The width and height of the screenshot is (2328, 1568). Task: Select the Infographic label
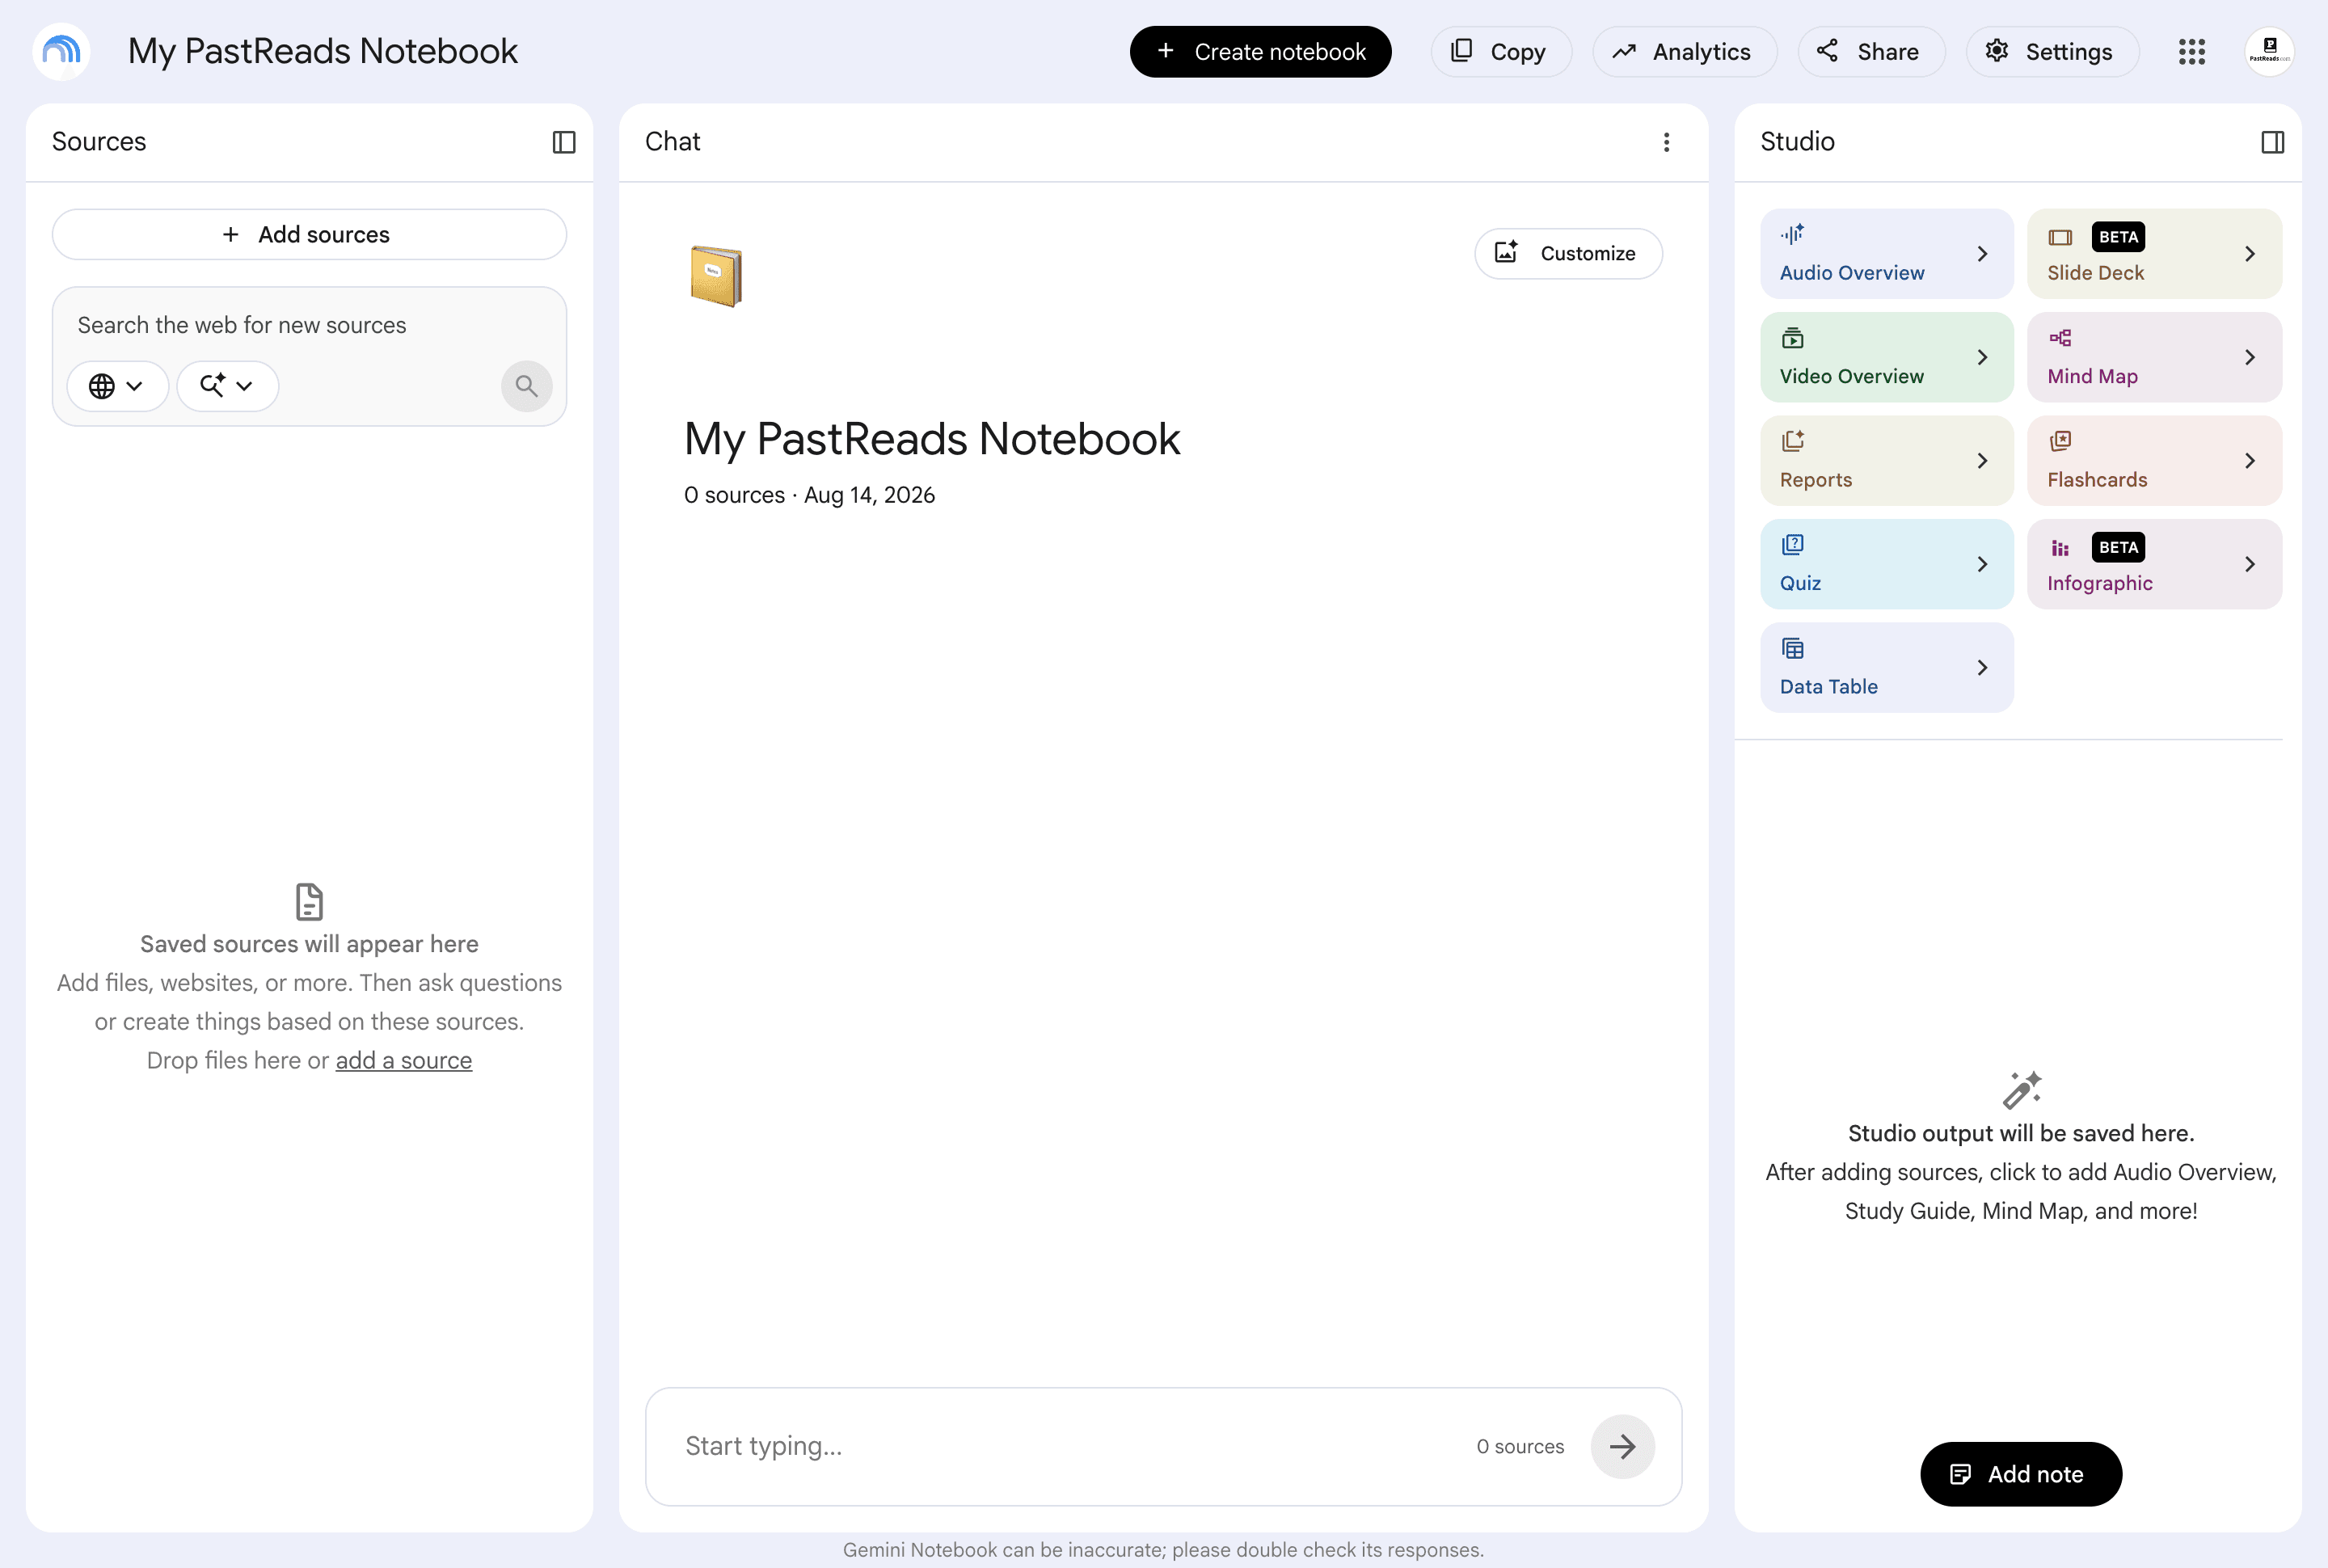tap(2099, 583)
